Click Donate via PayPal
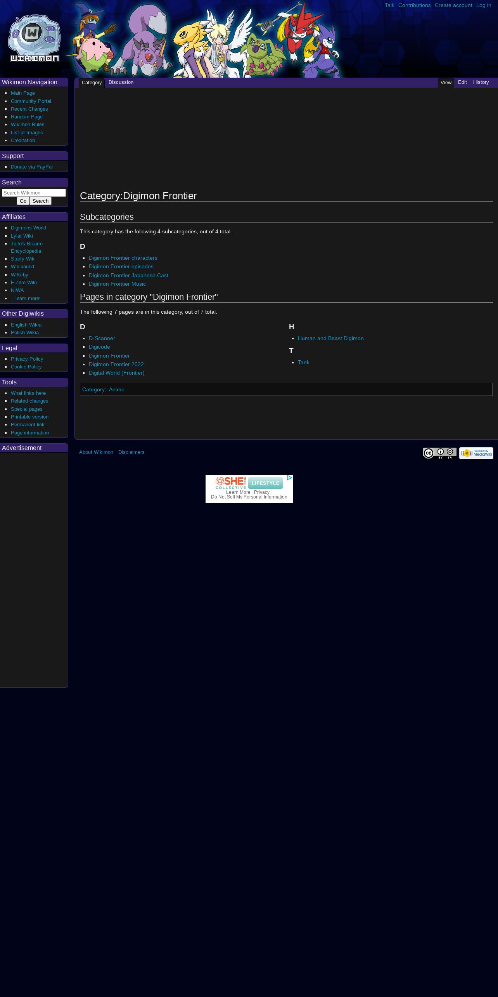 coord(32,167)
